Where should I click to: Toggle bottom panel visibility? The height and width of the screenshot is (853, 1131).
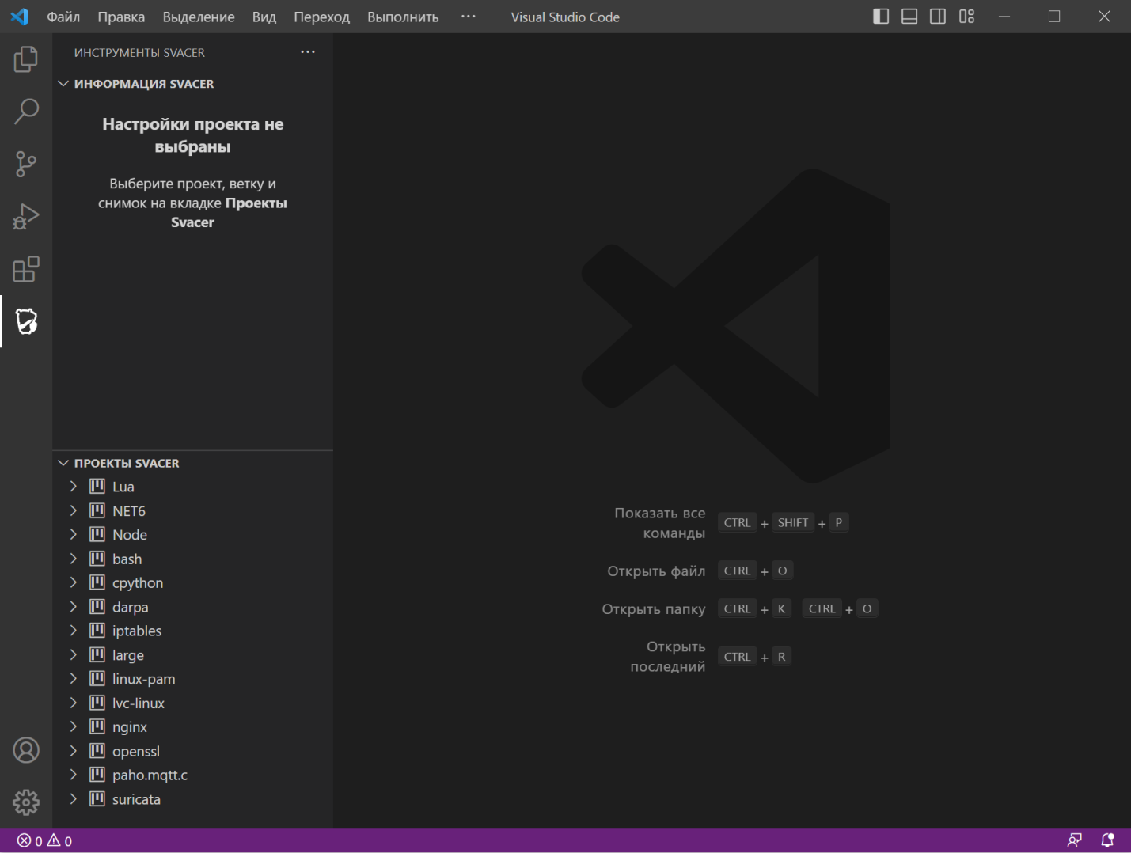click(909, 17)
